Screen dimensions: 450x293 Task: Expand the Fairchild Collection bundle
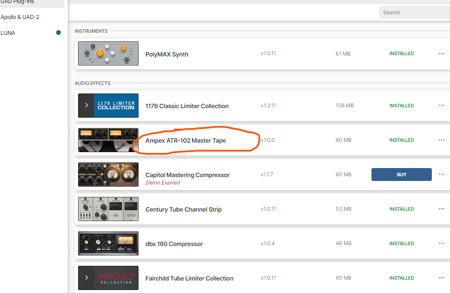pos(86,278)
